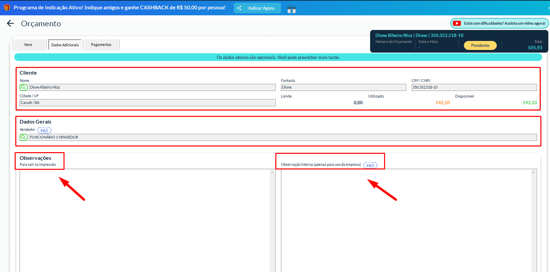
Task: Click the Cidade/UF field showing Caculé / BA
Action: [147, 103]
